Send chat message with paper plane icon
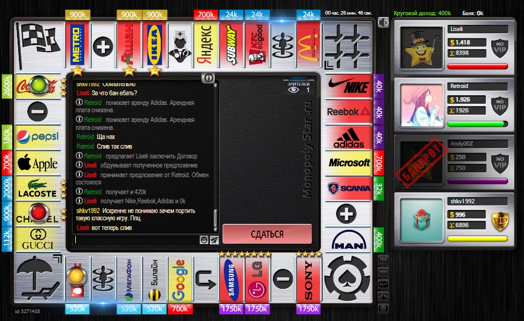Screen dimensions: 524x321 click(x=213, y=240)
